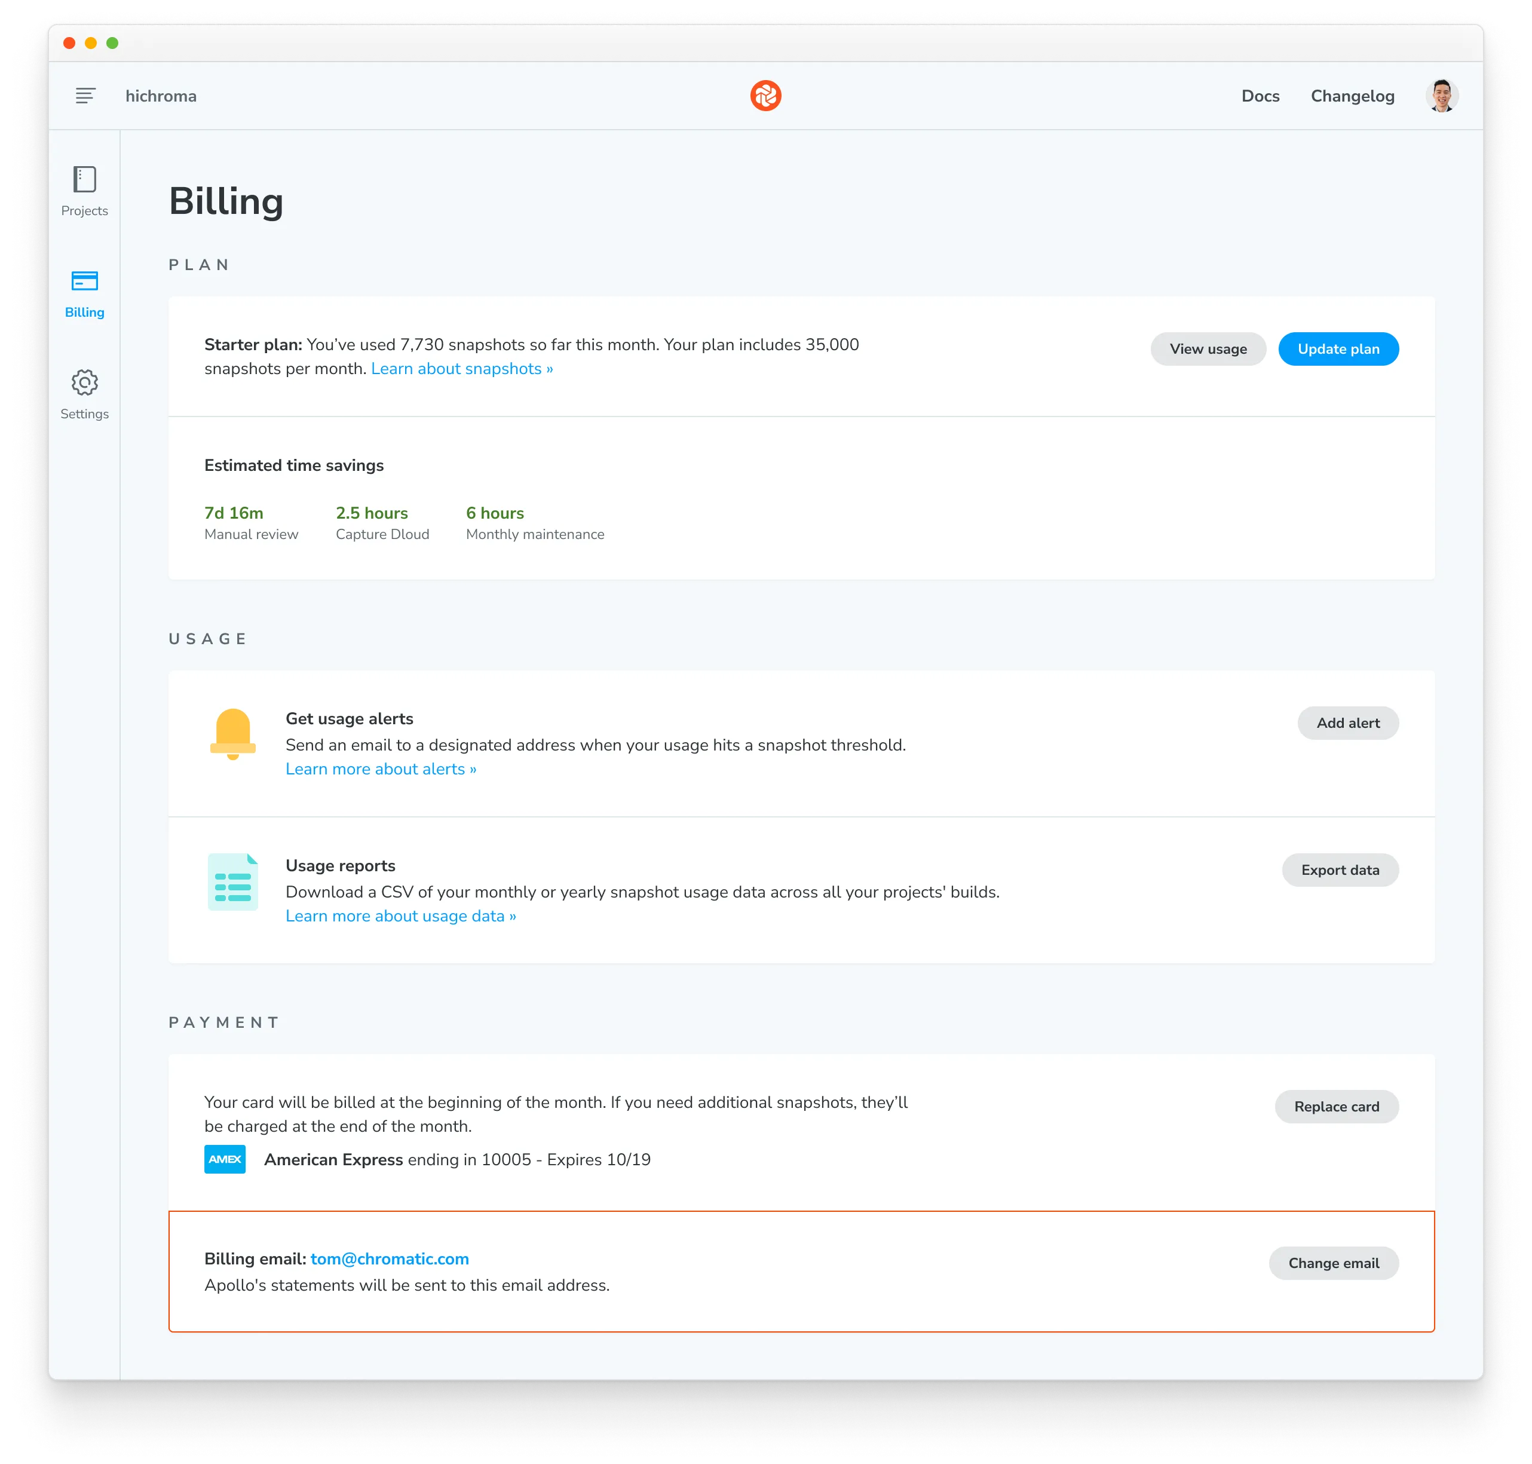
Task: Click the Export data button
Action: point(1339,869)
